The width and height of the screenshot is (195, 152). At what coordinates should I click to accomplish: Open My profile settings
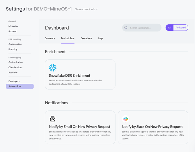point(13,26)
